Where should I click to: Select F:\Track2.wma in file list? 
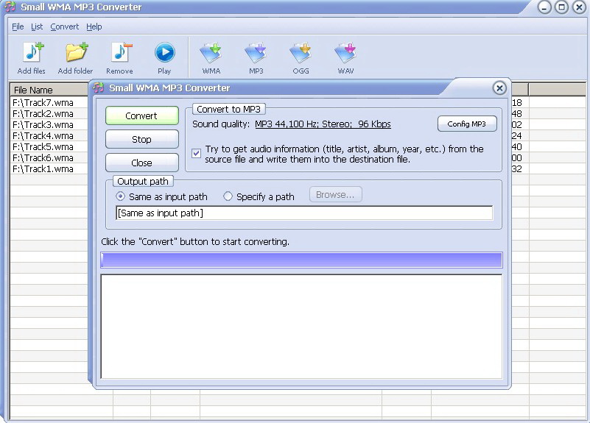coord(43,114)
